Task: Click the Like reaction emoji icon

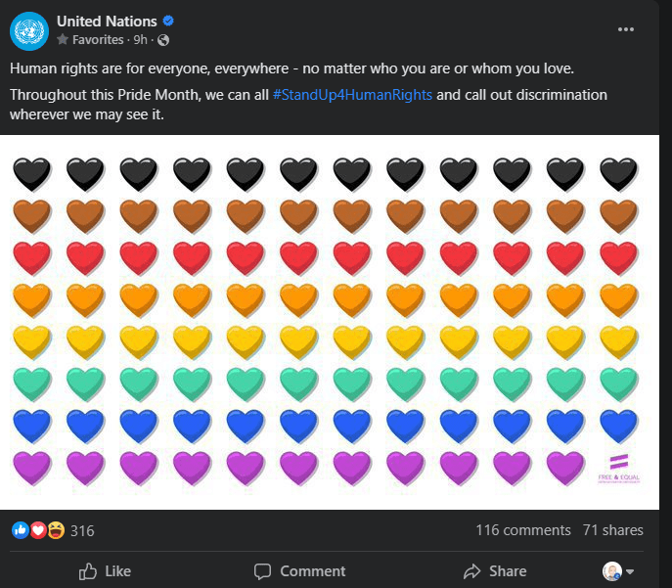Action: click(20, 530)
